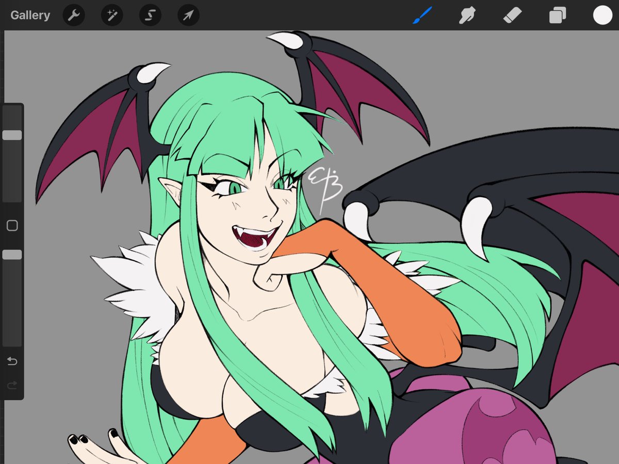Select the Eraser tool

pyautogui.click(x=512, y=15)
